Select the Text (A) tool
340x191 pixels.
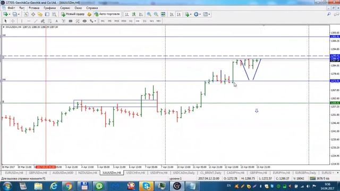tap(57, 21)
